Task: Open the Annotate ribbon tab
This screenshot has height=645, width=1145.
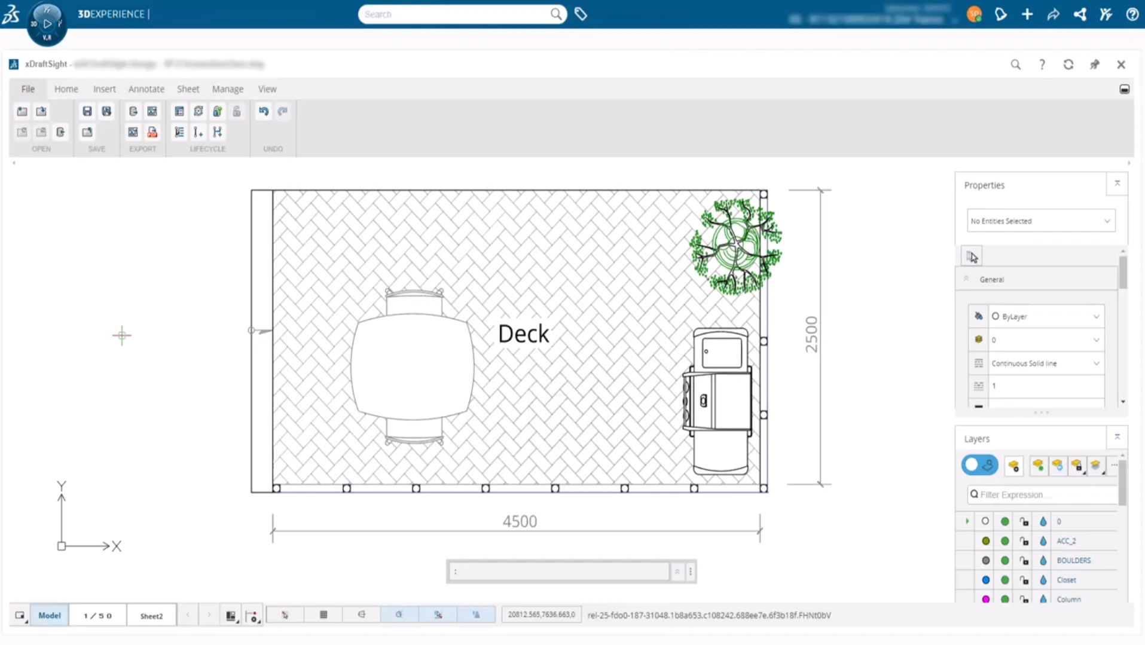Action: pos(146,89)
